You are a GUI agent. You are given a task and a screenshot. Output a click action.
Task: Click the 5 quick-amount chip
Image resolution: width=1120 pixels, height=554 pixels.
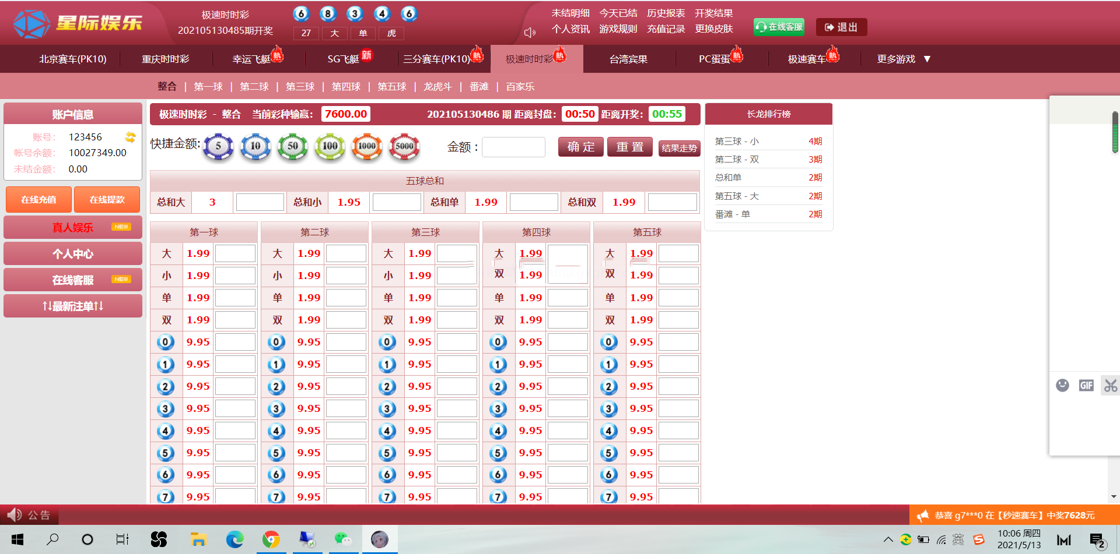coord(218,147)
